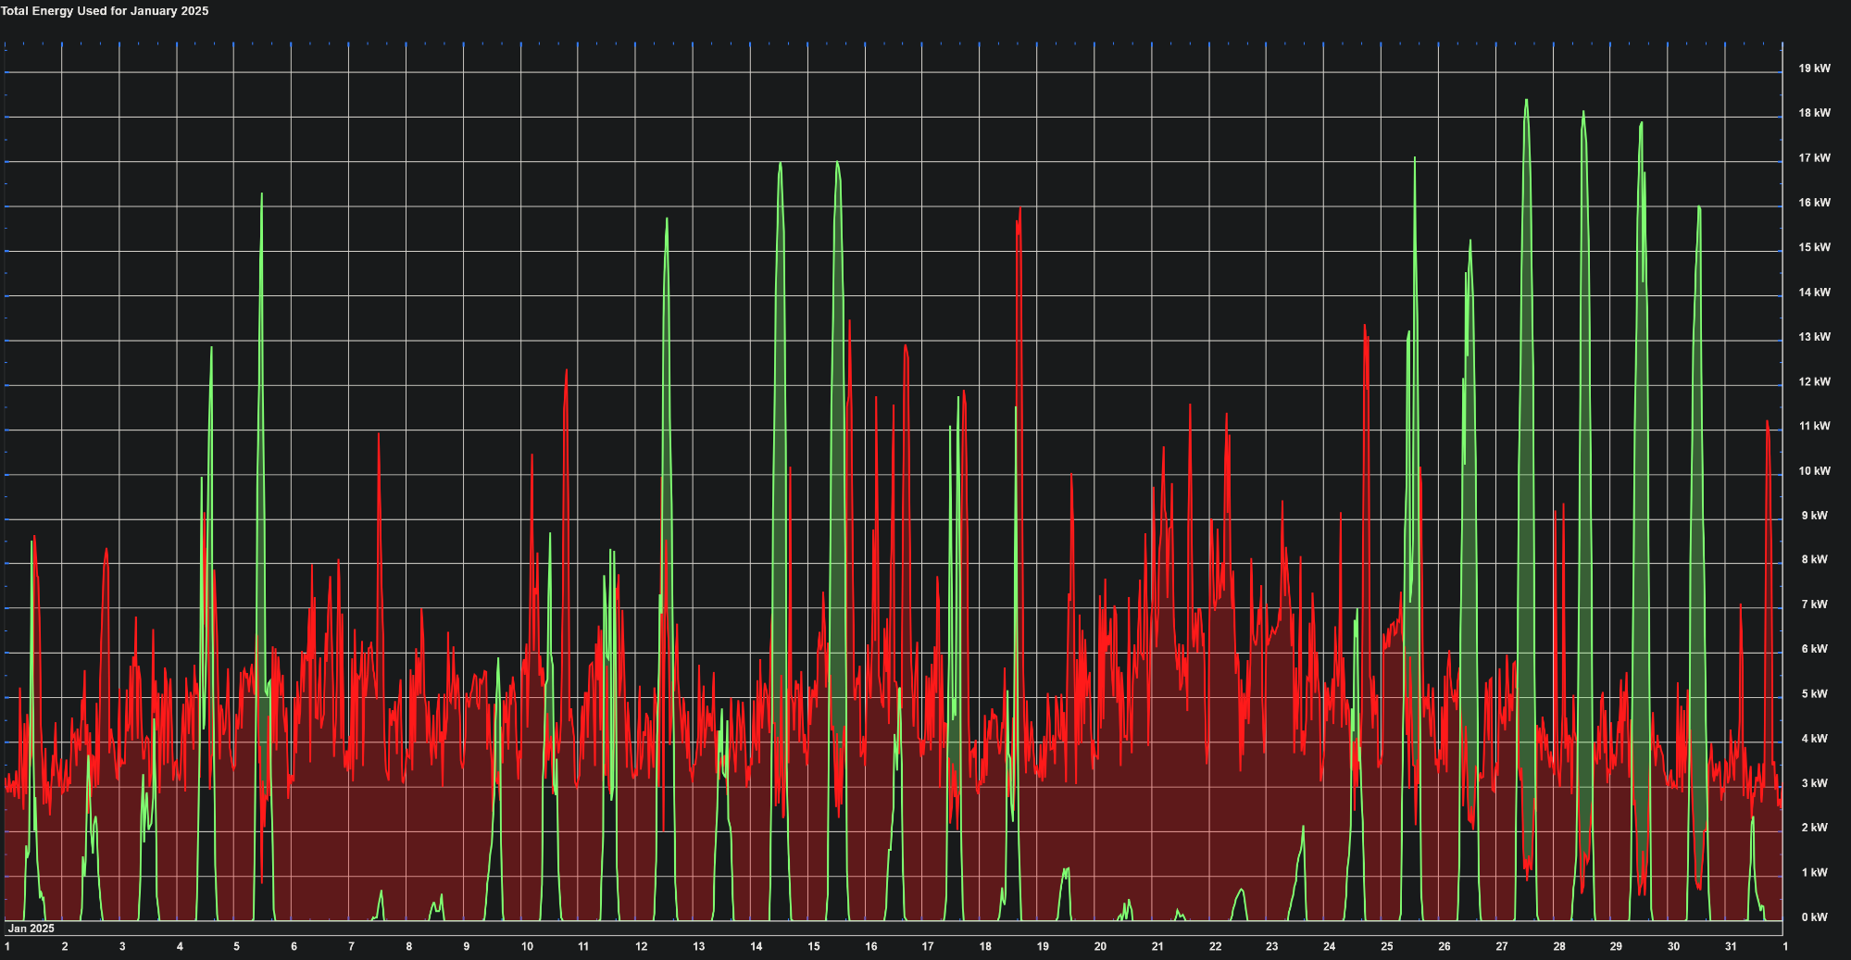Viewport: 1851px width, 960px height.
Task: Select day 25 on the date axis
Action: (1387, 946)
